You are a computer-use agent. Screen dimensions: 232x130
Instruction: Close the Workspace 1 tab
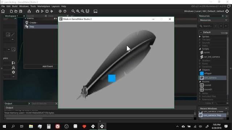pyautogui.click(x=24, y=16)
